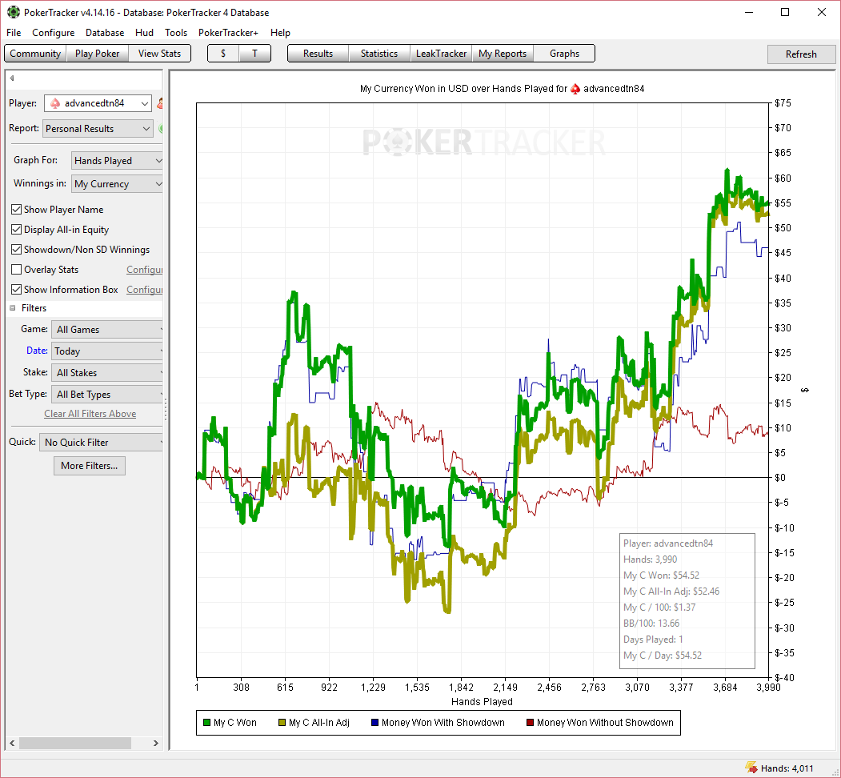The image size is (841, 778).
Task: Open the Database menu
Action: tap(105, 33)
